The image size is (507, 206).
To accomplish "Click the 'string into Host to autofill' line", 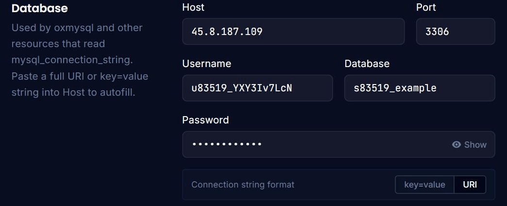I will point(73,92).
